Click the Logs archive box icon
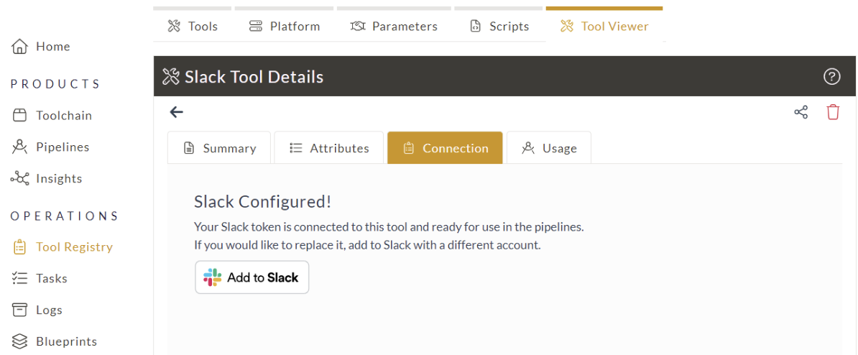Viewport: 858px width, 355px height. click(x=19, y=310)
